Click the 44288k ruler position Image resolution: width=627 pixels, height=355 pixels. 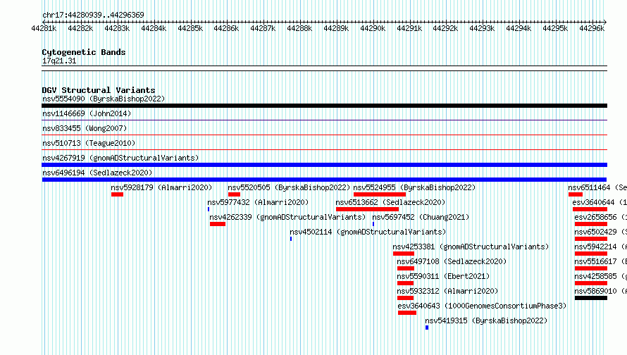pos(299,28)
